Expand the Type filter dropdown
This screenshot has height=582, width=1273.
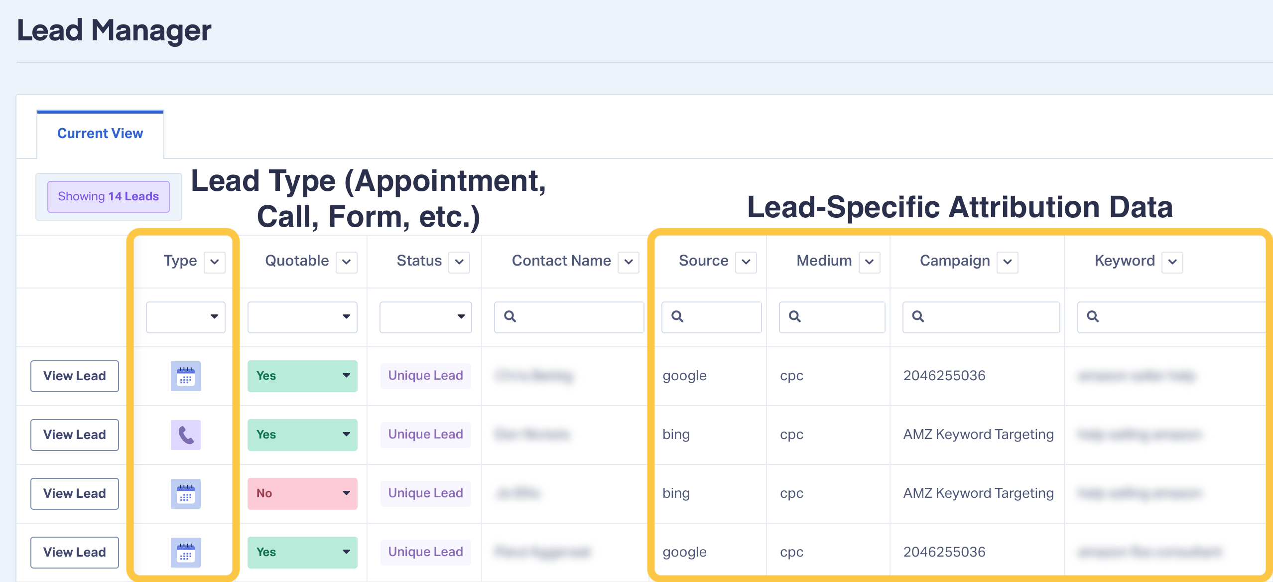[x=186, y=317]
